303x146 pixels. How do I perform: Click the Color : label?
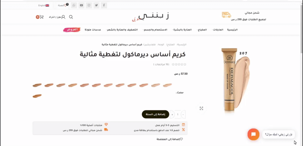coord(180,93)
